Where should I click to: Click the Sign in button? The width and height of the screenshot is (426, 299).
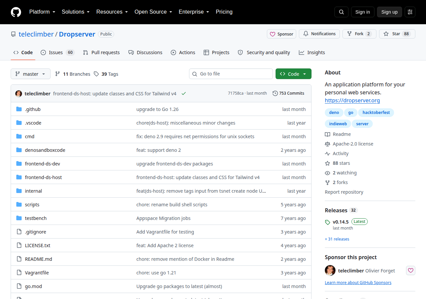pyautogui.click(x=363, y=12)
